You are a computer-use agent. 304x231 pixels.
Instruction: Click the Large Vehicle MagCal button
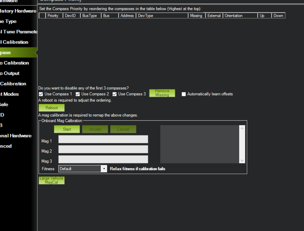[51, 180]
